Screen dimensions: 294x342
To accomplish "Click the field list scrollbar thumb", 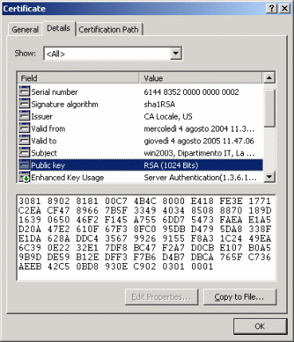I will pos(269,108).
